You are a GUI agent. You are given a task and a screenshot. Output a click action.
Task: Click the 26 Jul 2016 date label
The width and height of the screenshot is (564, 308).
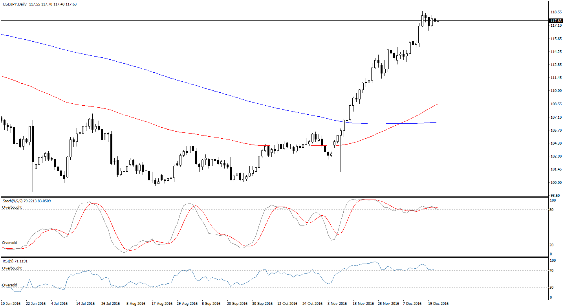point(111,303)
